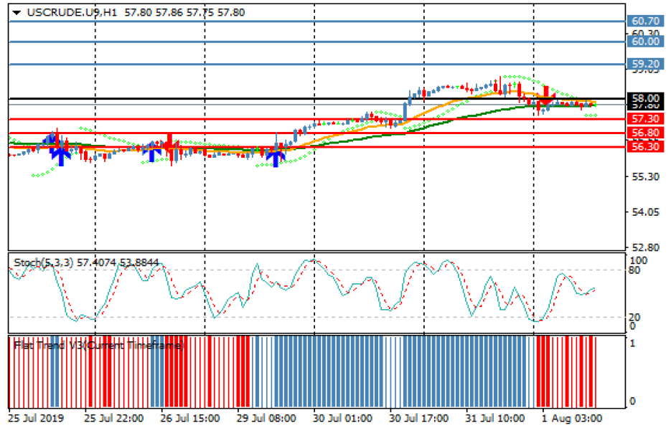Screen dimensions: 671x441
Task: Click the Stochastic 80 overbought level label
Action: pyautogui.click(x=633, y=270)
